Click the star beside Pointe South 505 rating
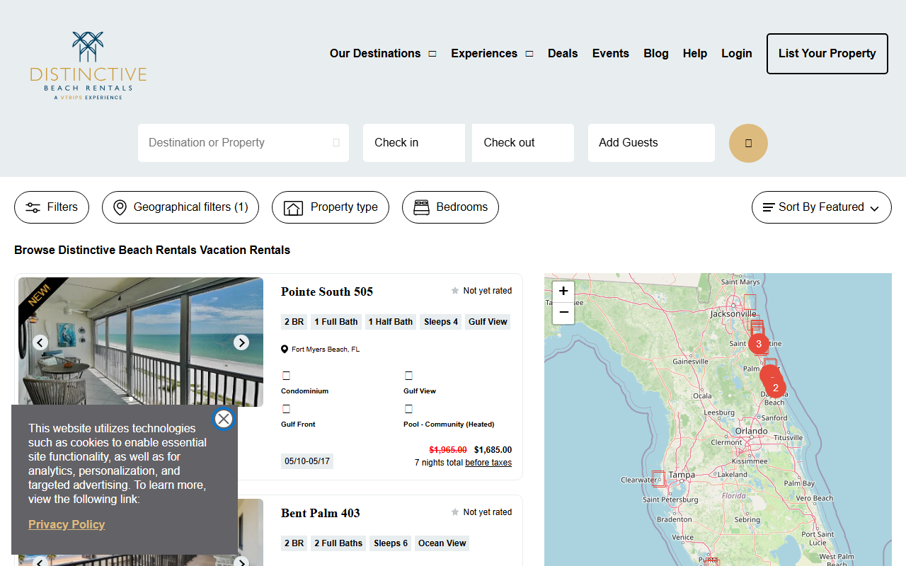The height and width of the screenshot is (566, 906). point(455,291)
